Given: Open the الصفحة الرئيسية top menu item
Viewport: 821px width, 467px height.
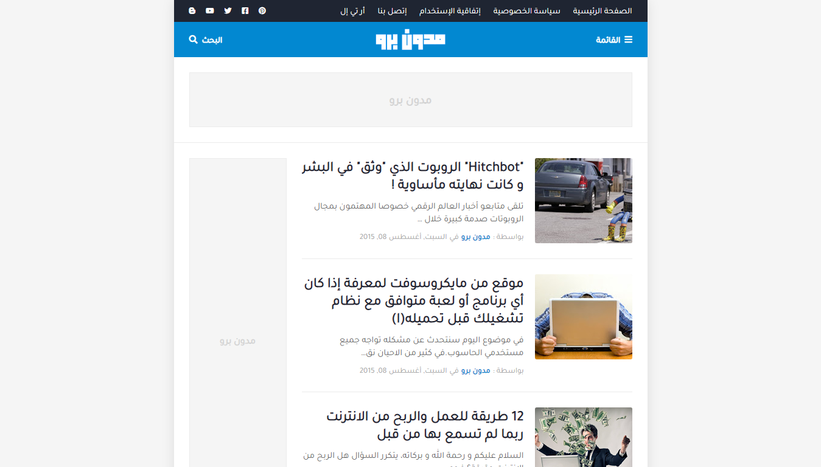Looking at the screenshot, I should [x=603, y=11].
